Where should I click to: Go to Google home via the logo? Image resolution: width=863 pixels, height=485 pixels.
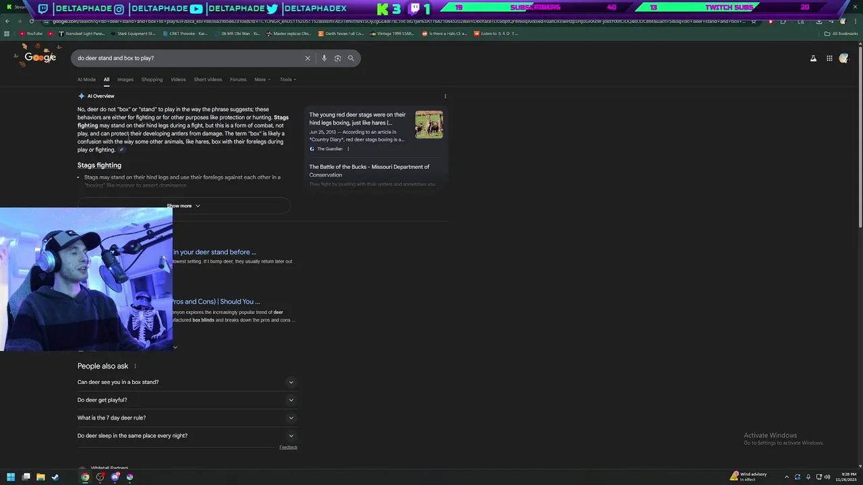pos(40,57)
